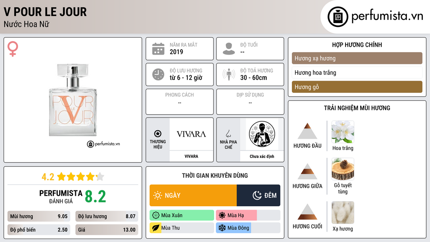Image resolution: width=430 pixels, height=242 pixels.
Task: Open the Gỗ tuyết tùng note image
Action: (x=343, y=169)
